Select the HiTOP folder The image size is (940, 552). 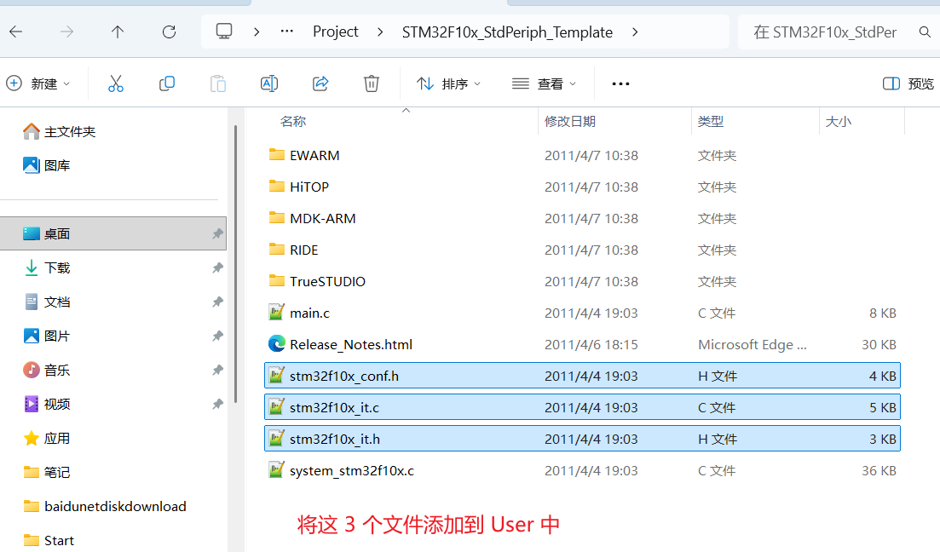coord(582,187)
